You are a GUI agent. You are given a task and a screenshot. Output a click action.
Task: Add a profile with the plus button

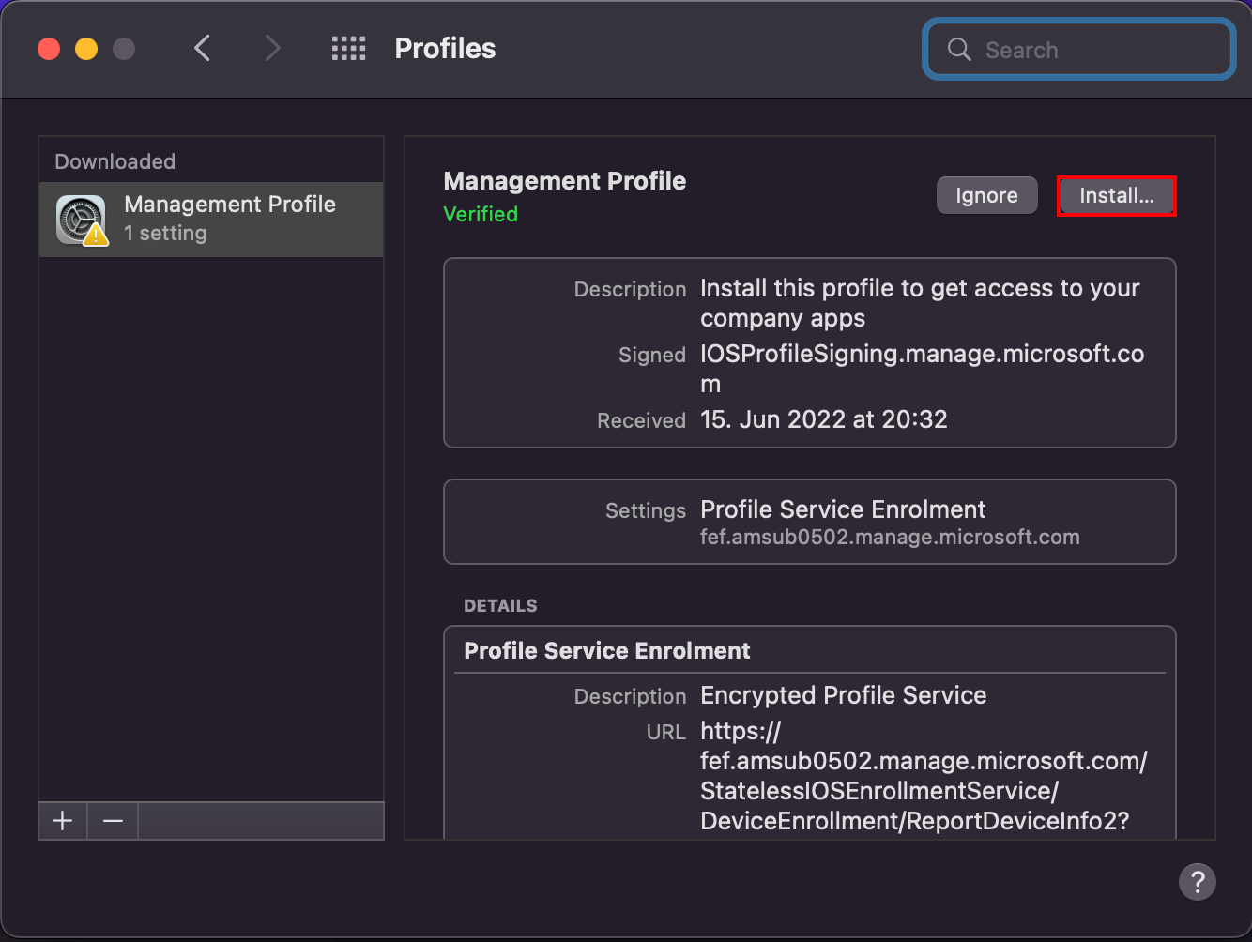pyautogui.click(x=63, y=821)
